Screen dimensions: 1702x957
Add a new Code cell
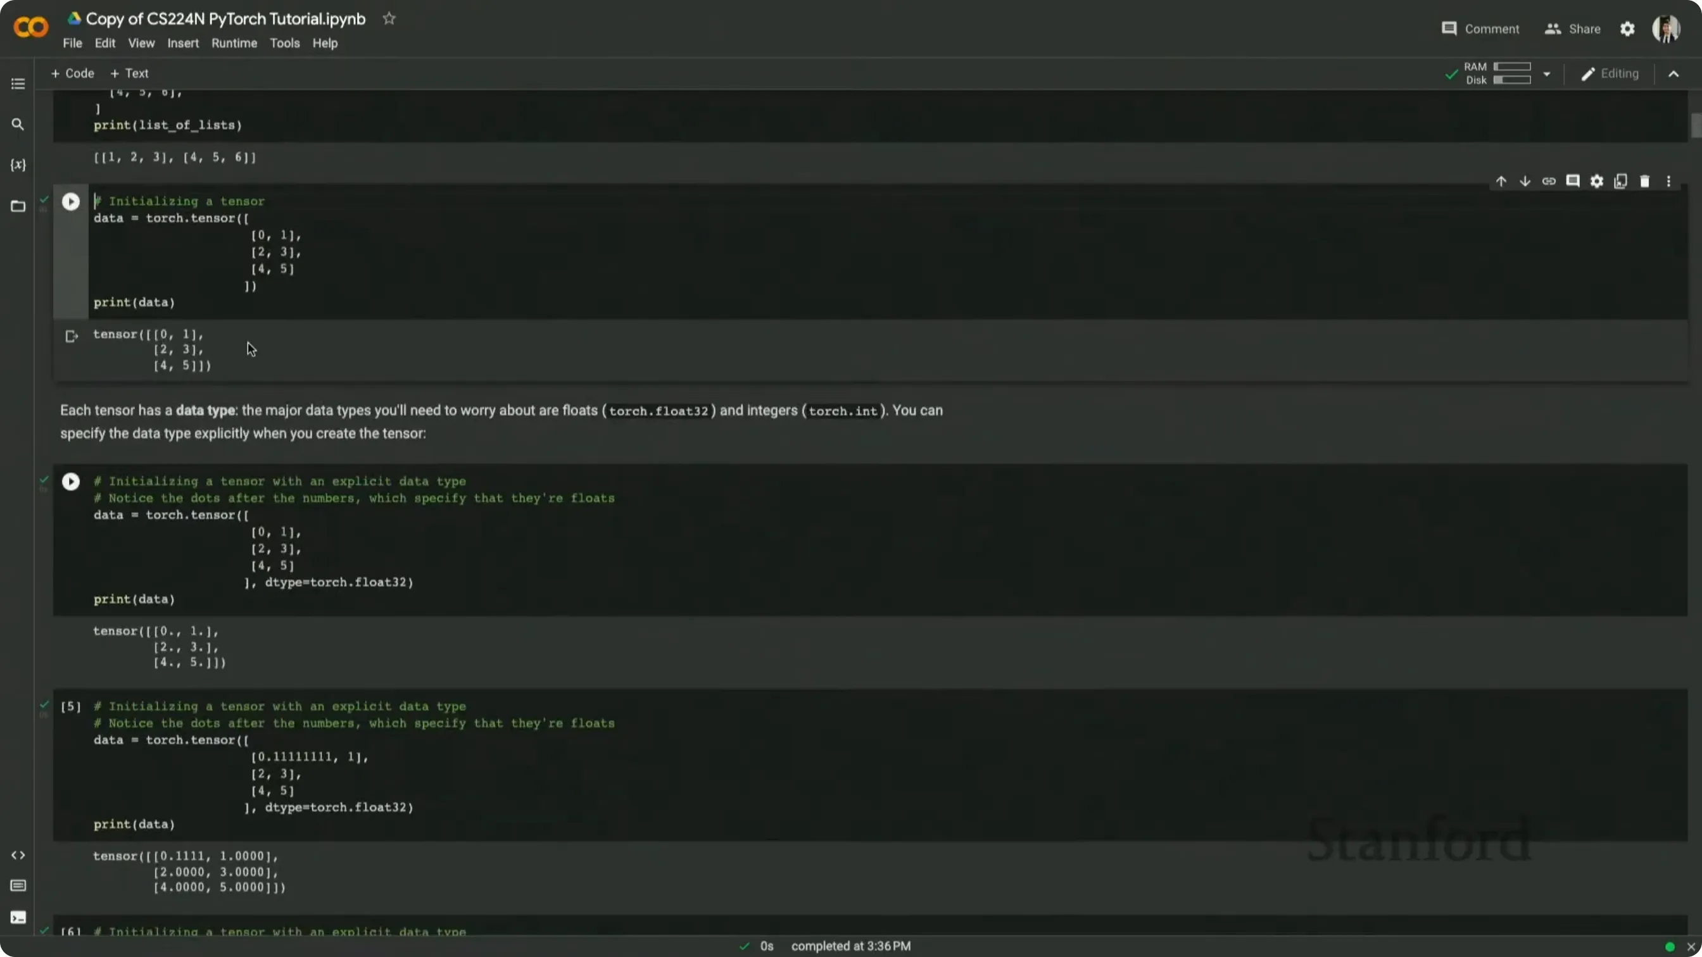coord(72,73)
